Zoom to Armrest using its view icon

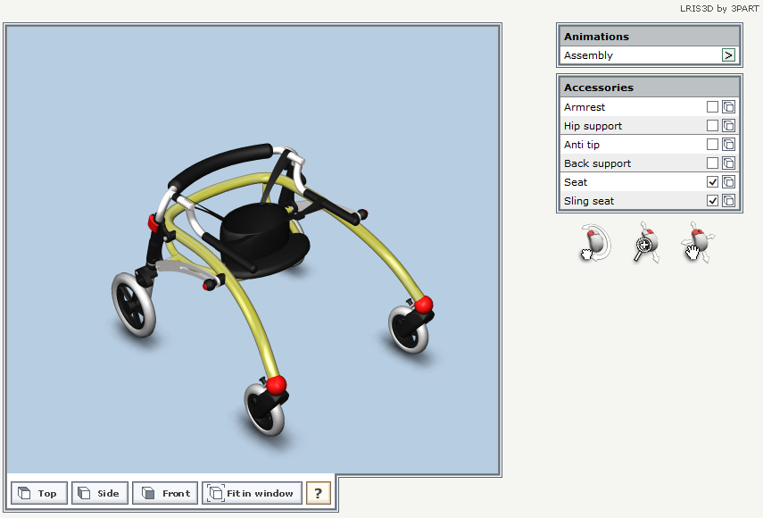point(728,106)
